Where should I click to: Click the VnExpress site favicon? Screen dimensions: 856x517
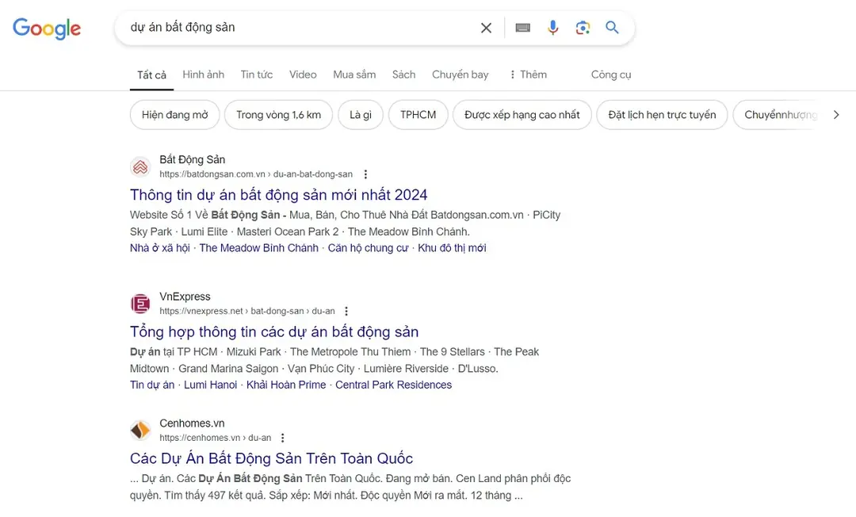tap(140, 304)
